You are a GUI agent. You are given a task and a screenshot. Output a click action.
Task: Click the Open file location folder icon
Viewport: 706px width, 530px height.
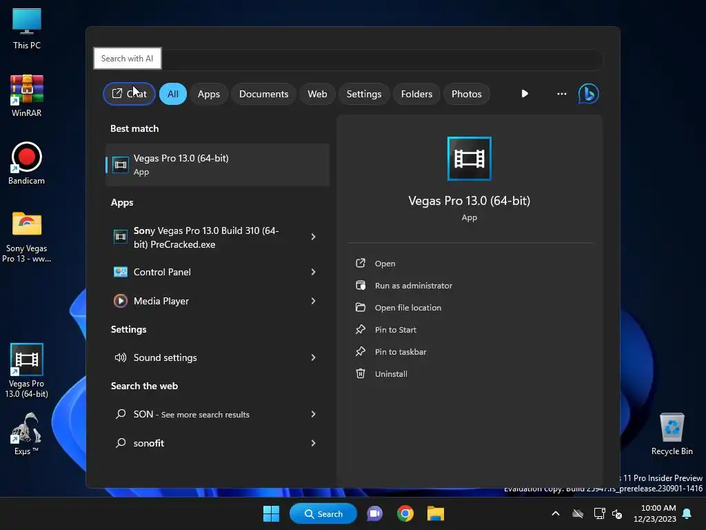361,307
